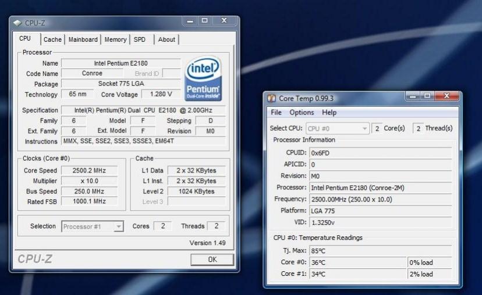482x295 pixels.
Task: Open the Help menu in Core Temp
Action: click(x=329, y=113)
